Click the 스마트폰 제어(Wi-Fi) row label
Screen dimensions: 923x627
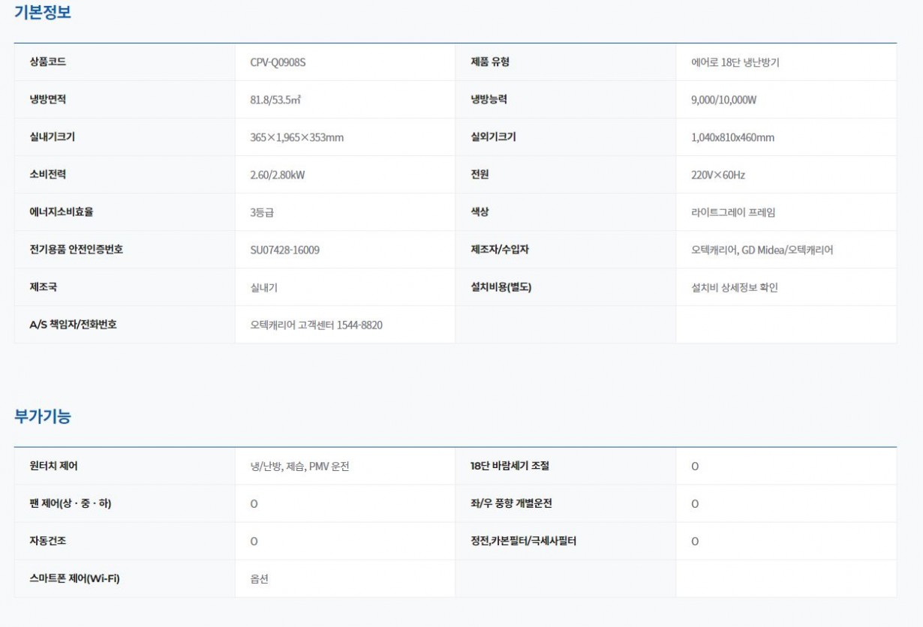click(74, 578)
